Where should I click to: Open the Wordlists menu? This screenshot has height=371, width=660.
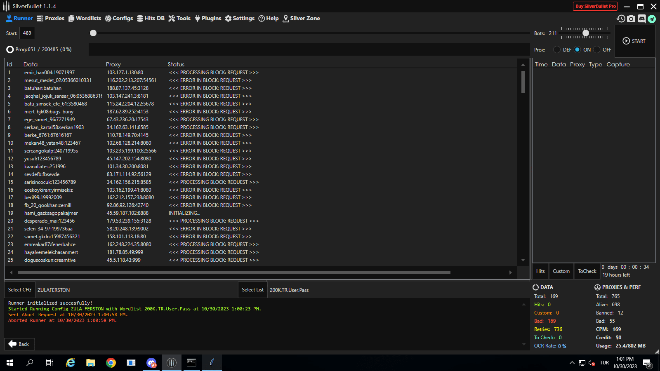(85, 19)
